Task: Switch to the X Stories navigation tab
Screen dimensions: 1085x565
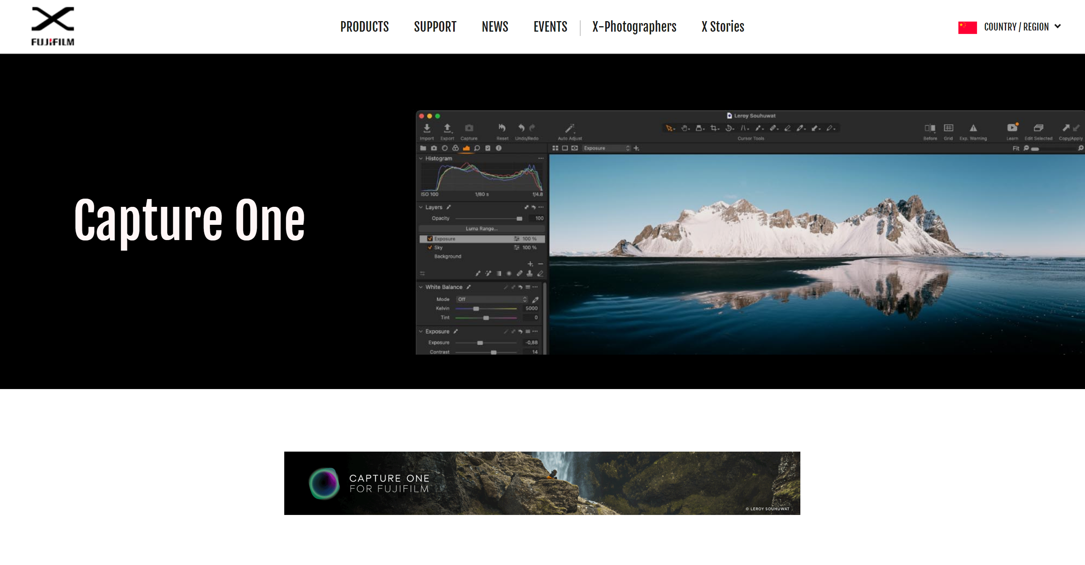Action: click(722, 27)
